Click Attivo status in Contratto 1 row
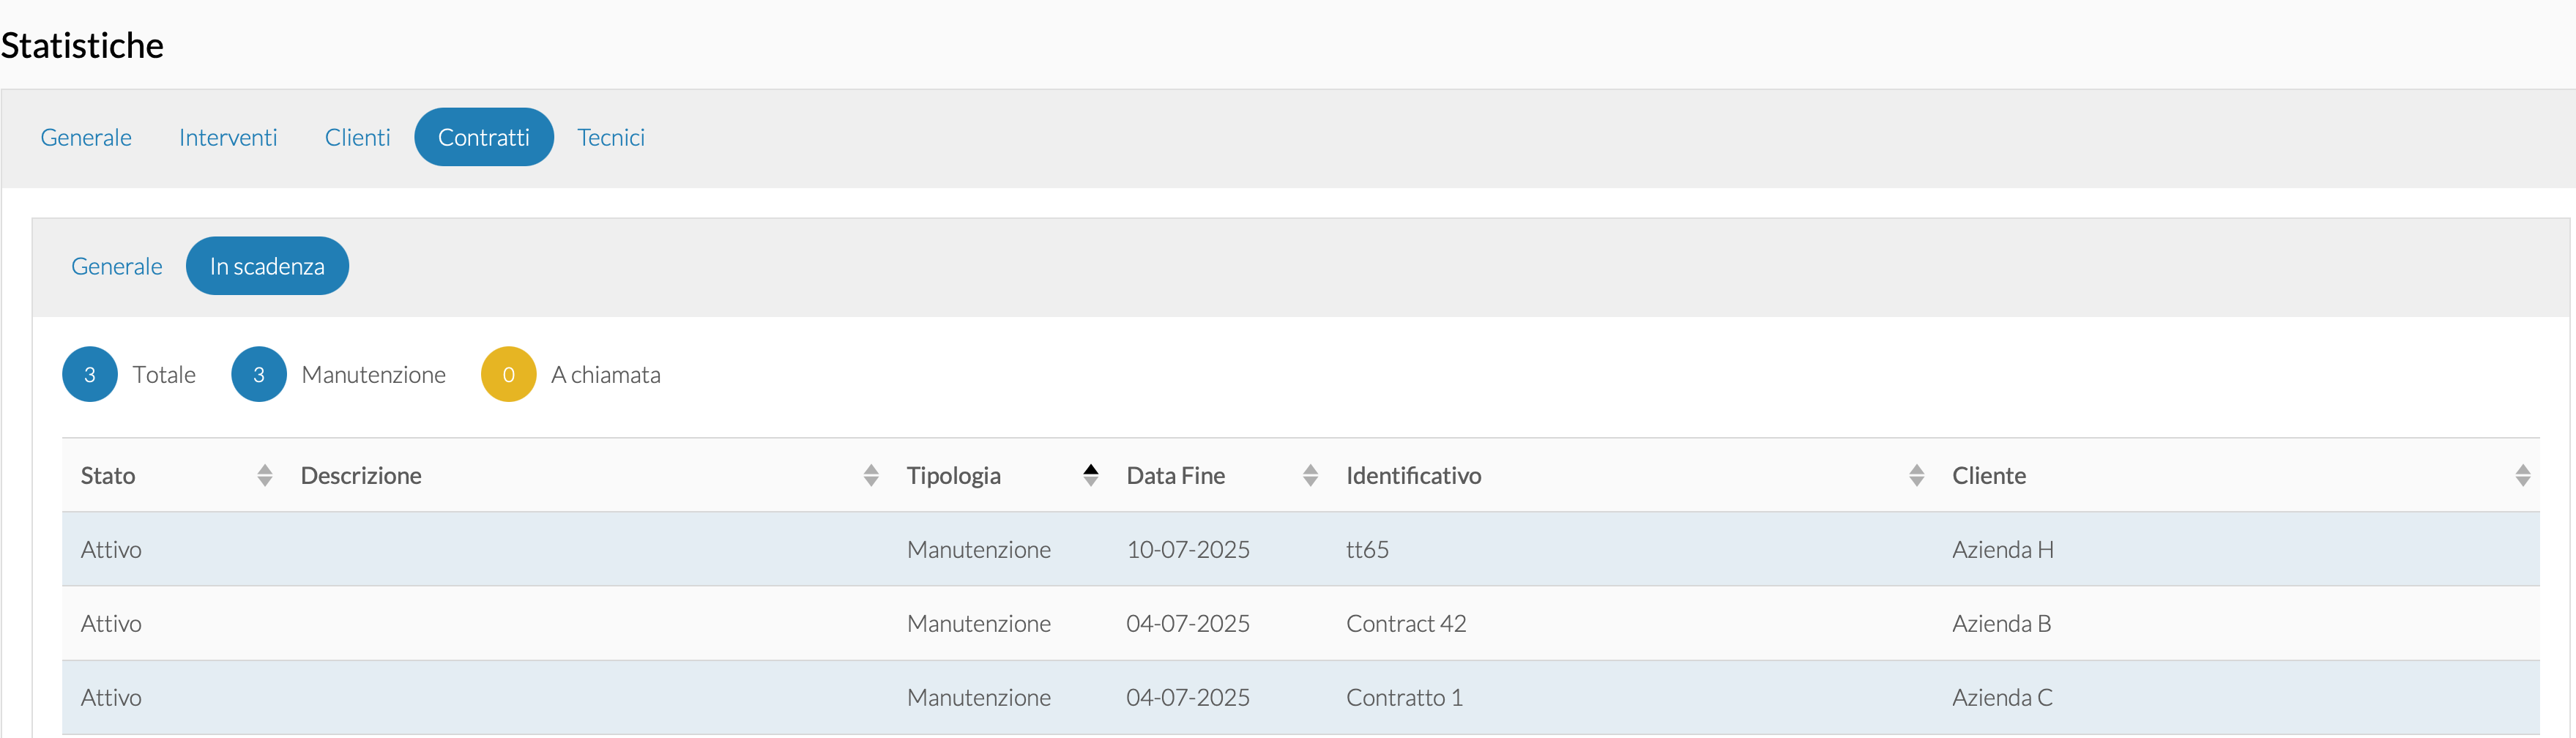Viewport: 2576px width, 738px height. (x=111, y=697)
